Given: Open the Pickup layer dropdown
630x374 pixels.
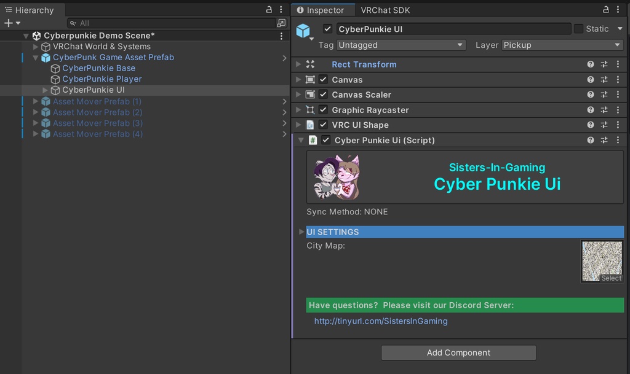Looking at the screenshot, I should (x=560, y=45).
